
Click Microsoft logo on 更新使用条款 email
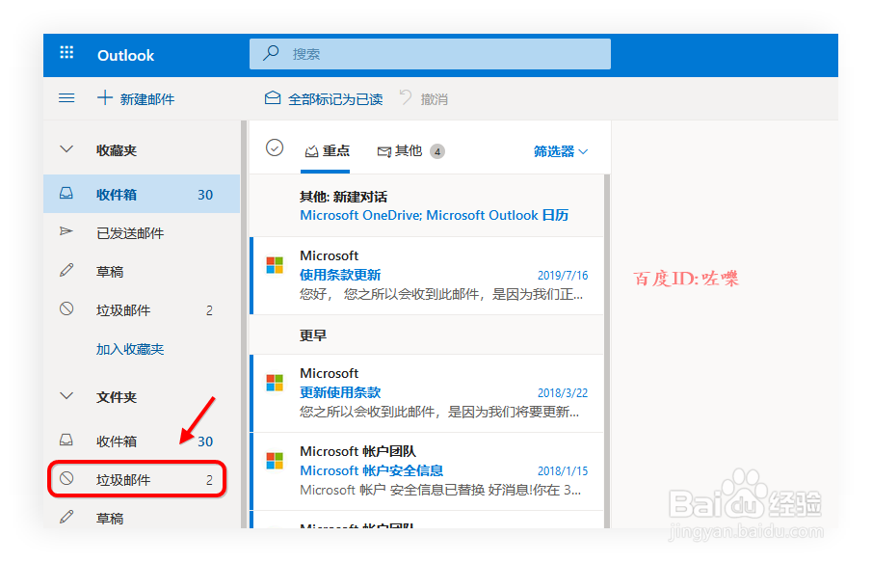point(275,383)
